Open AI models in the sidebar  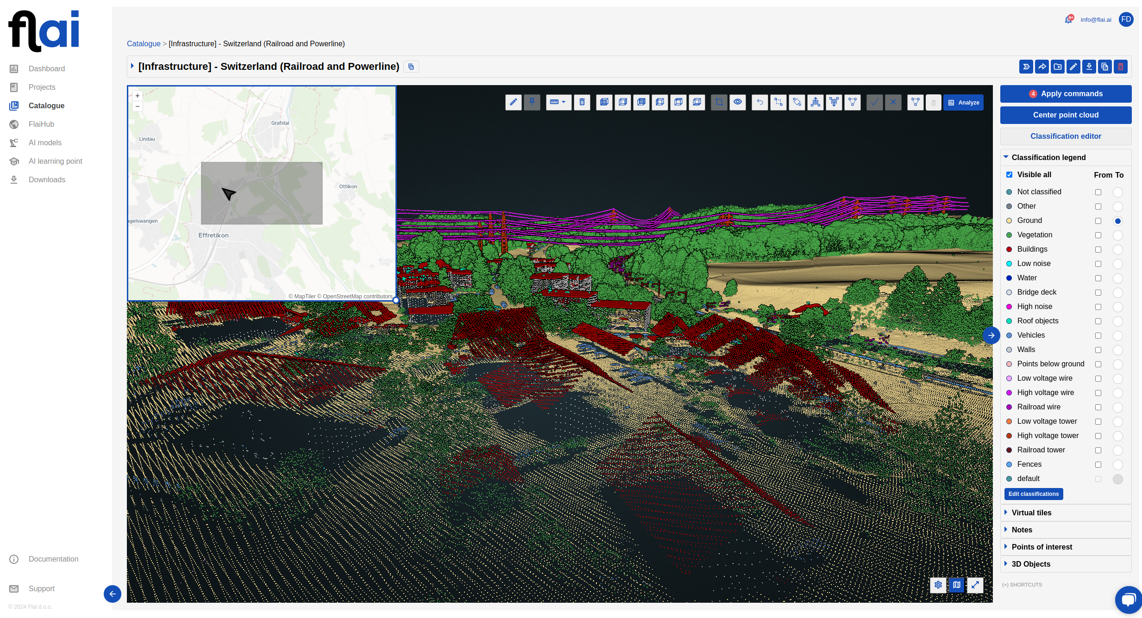coord(45,142)
